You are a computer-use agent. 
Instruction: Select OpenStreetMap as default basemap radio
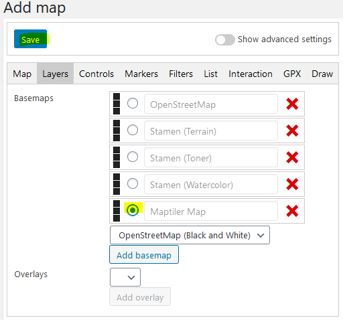(133, 103)
